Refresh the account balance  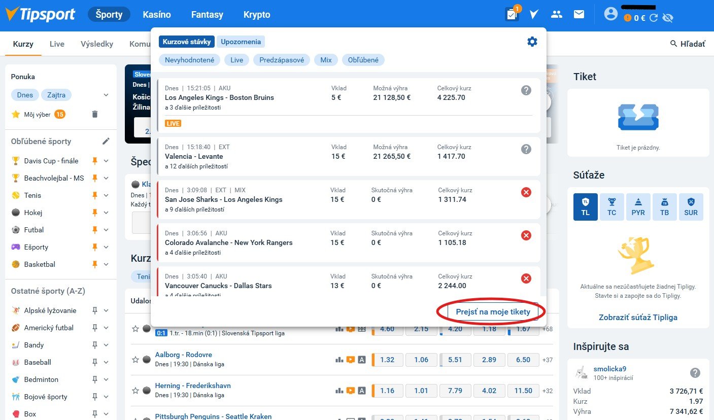pyautogui.click(x=654, y=18)
